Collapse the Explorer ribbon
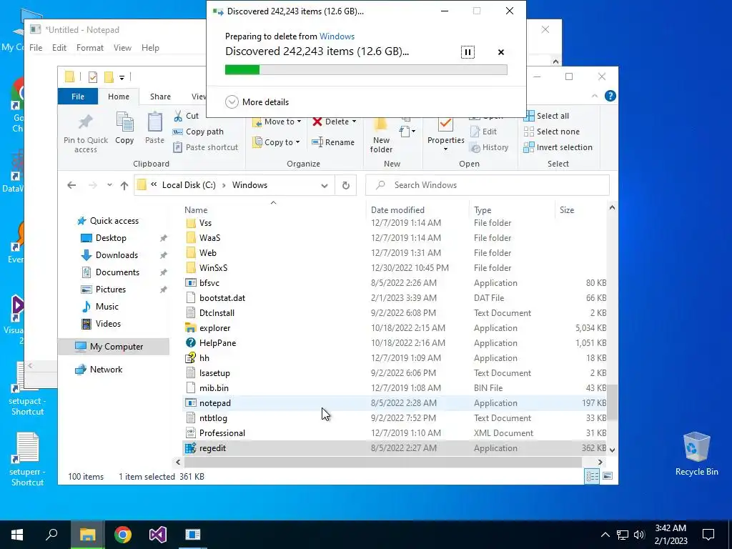Viewport: 732px width, 549px height. pos(594,97)
